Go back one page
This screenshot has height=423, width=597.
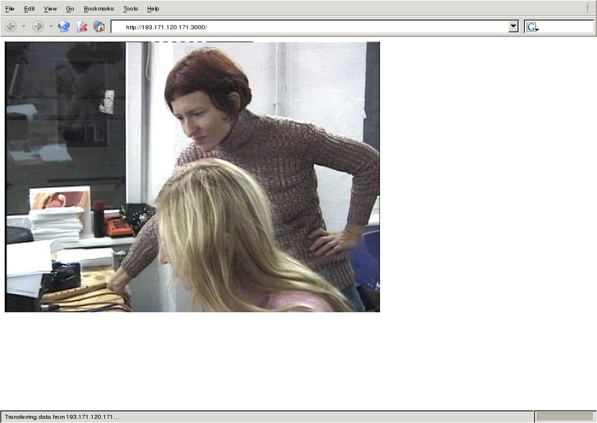(11, 26)
